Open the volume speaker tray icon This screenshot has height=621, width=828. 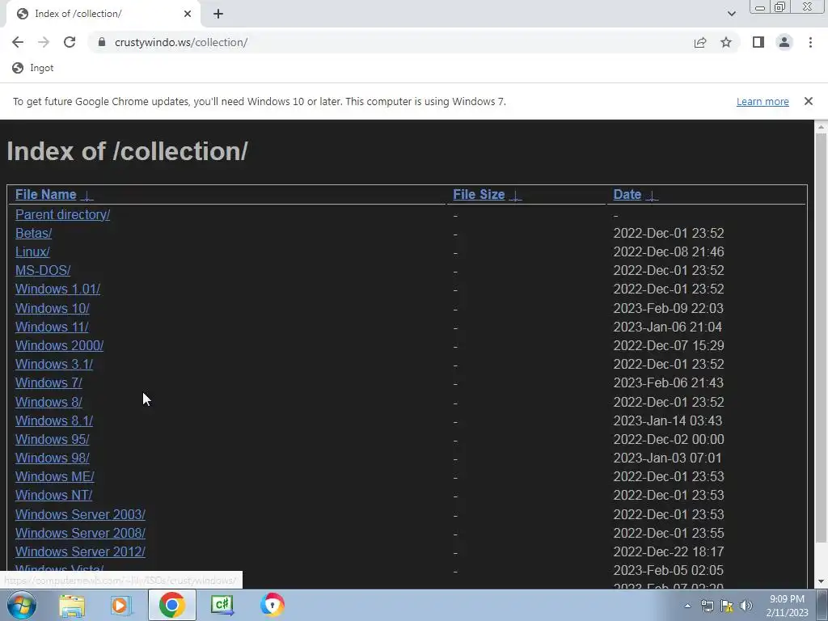click(746, 606)
